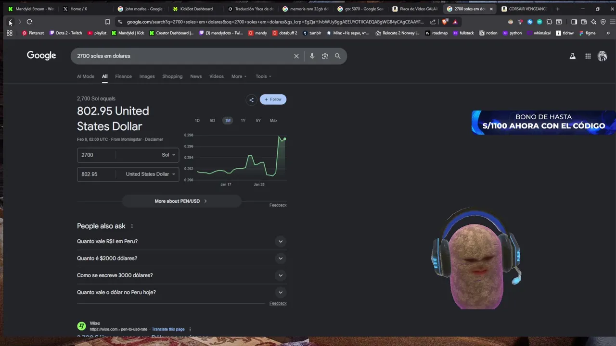Screen dimensions: 616x346
Task: Select the 1Y chart range
Action: click(x=243, y=121)
